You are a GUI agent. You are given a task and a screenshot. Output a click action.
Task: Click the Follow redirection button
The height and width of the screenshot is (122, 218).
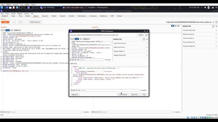tap(35, 22)
